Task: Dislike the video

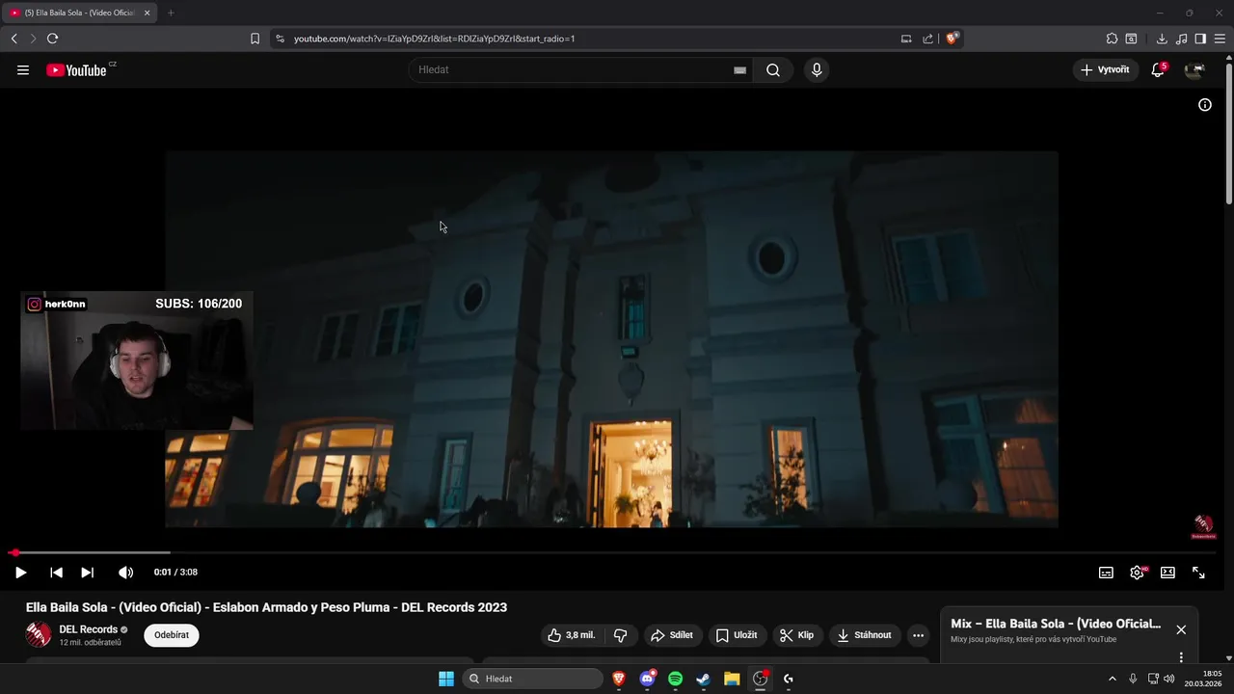Action: tap(621, 635)
